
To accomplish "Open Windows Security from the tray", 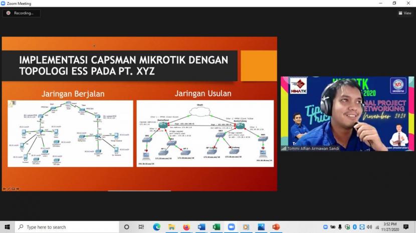I will click(347, 227).
